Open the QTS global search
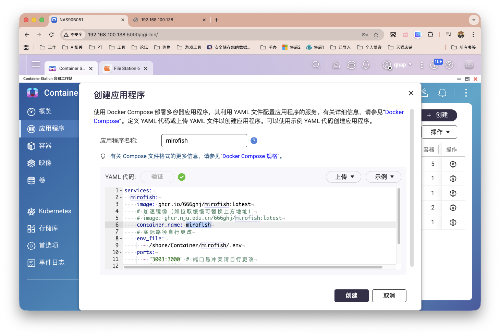500x336 pixels. coord(316,65)
